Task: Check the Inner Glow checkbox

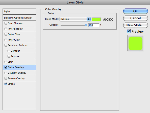Action: coord(6,40)
